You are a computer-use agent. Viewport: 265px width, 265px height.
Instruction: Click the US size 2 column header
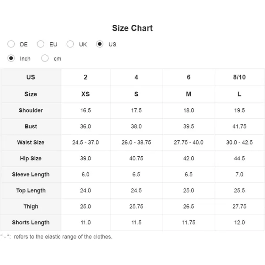(86, 77)
